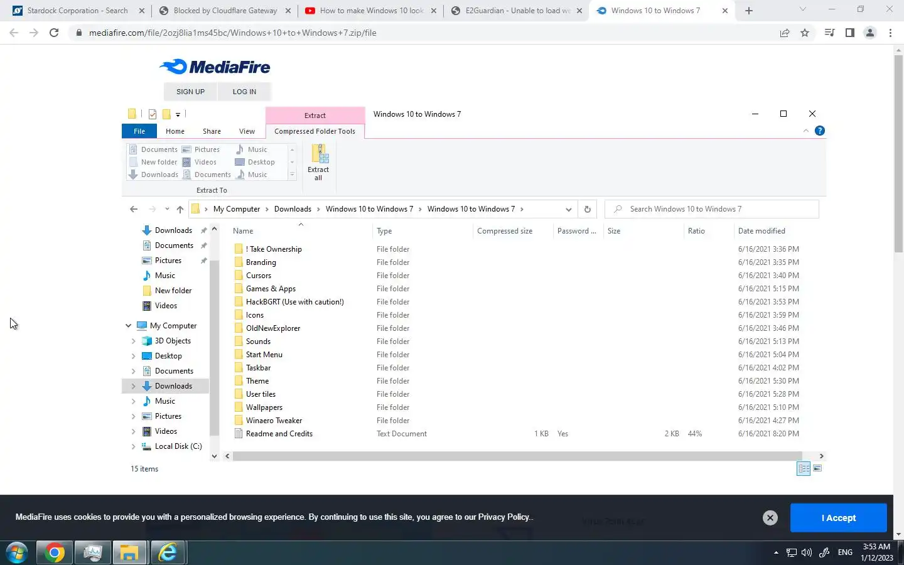Click the volume icon in system tray
Image resolution: width=904 pixels, height=565 pixels.
point(807,552)
